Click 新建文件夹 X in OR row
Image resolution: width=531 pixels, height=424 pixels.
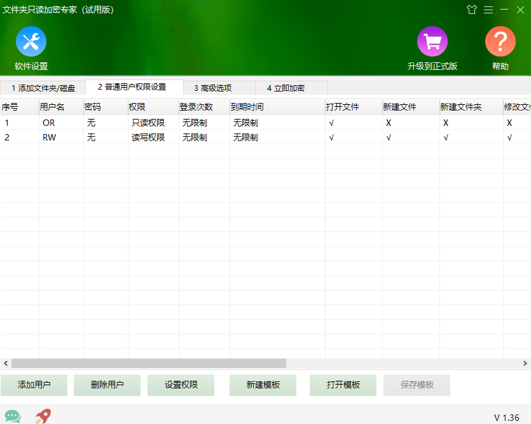point(446,123)
